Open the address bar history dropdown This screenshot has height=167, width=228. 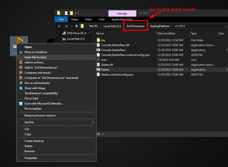pos(226,26)
